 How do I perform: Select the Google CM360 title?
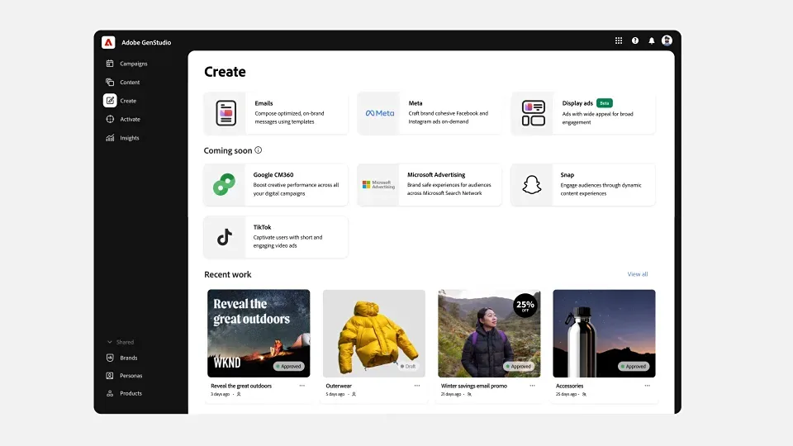273,174
